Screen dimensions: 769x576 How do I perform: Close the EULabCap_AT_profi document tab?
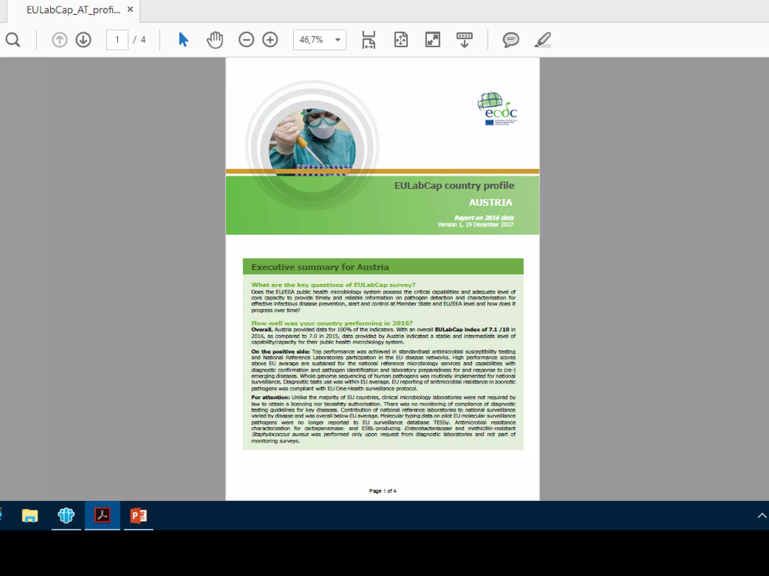tap(130, 10)
